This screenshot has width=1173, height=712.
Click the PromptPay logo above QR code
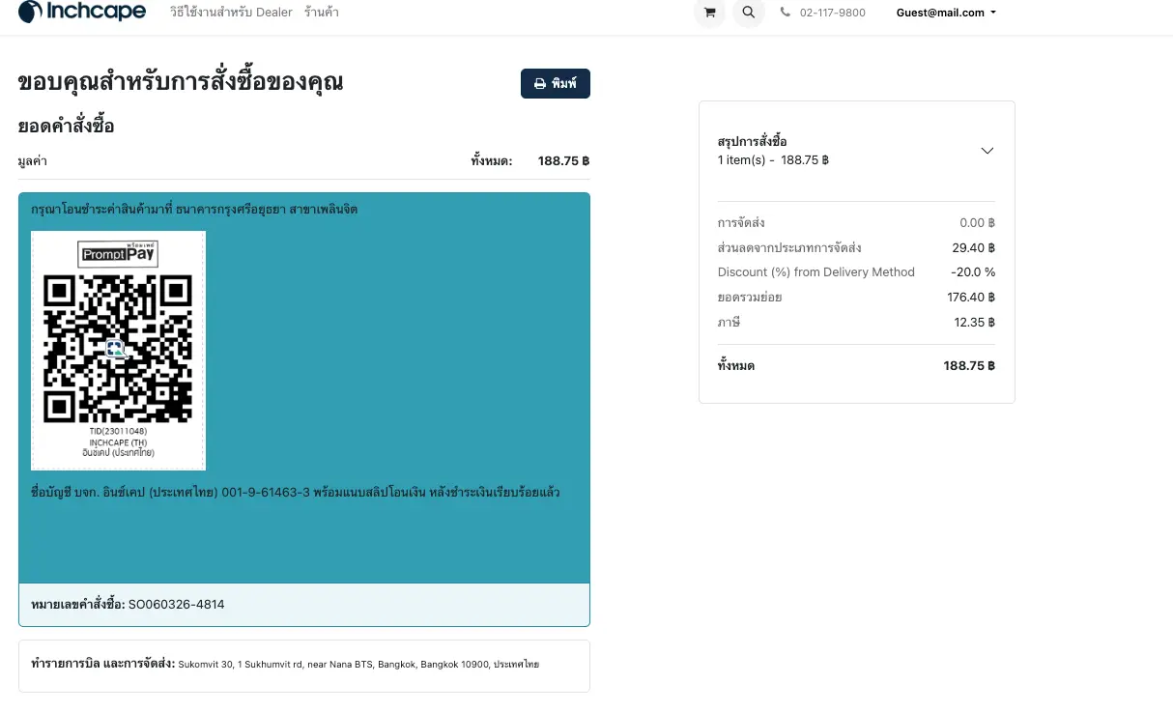click(x=118, y=254)
